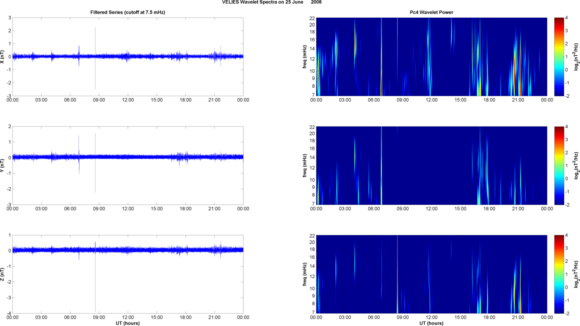Viewport: 580px width, 326px height.
Task: Click the Y (nT) axis label
Action: click(3, 165)
